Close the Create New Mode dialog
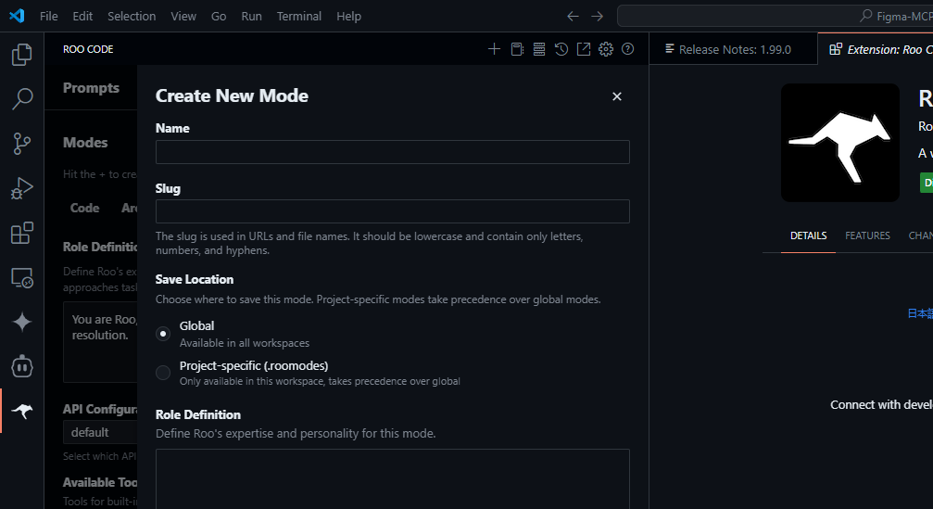 (617, 96)
